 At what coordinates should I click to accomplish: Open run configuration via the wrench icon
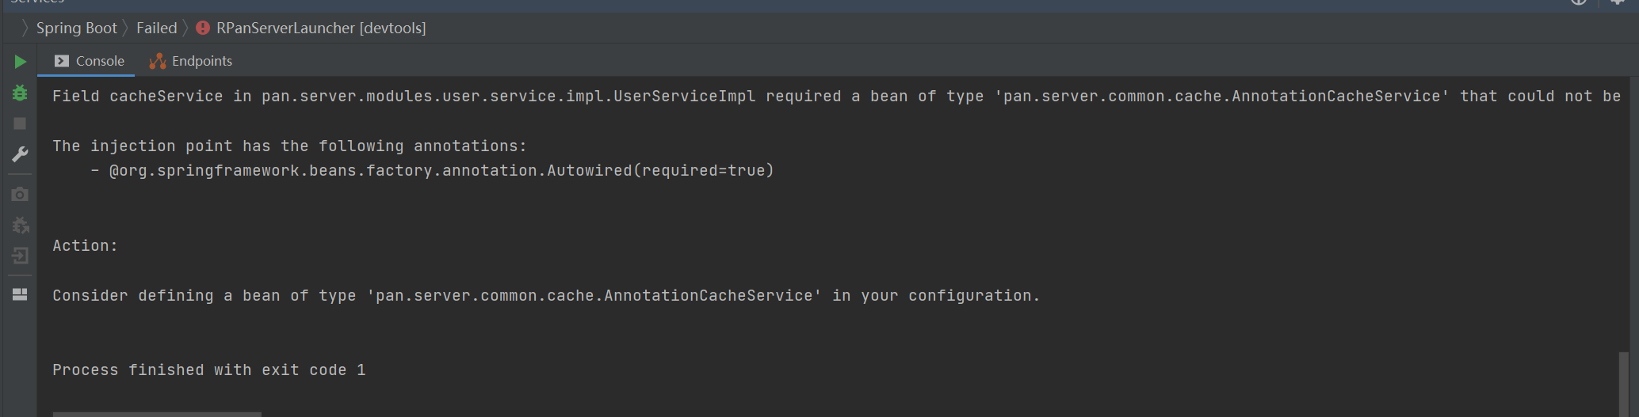[21, 154]
